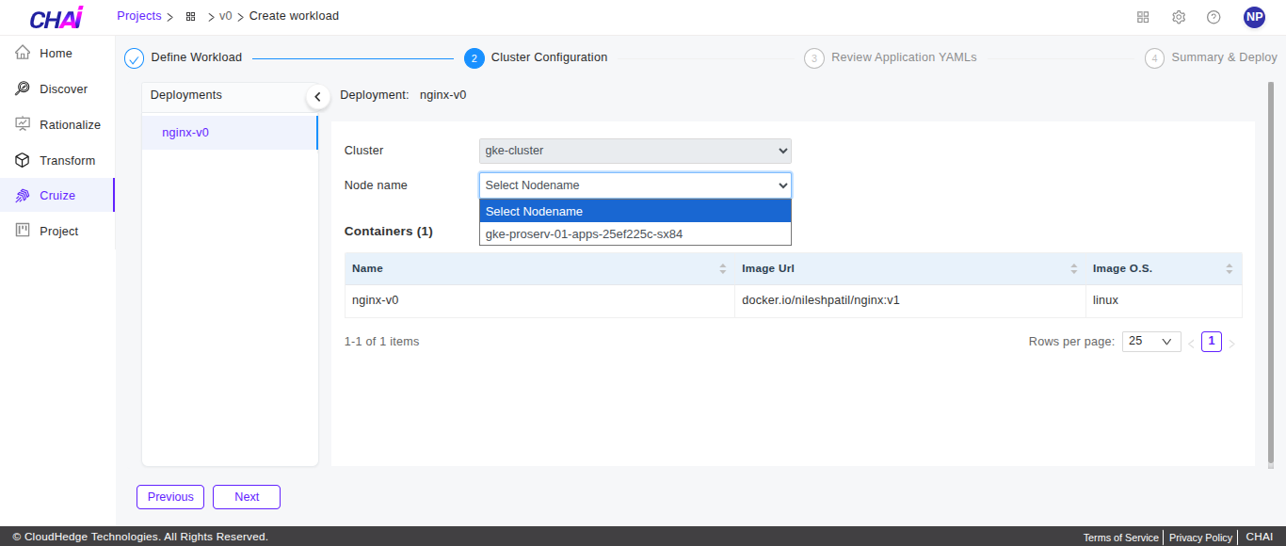Click the Next button
Viewport: 1286px width, 546px height.
(x=247, y=497)
